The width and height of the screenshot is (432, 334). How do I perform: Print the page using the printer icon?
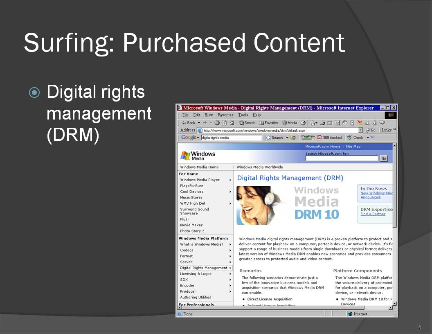point(322,123)
